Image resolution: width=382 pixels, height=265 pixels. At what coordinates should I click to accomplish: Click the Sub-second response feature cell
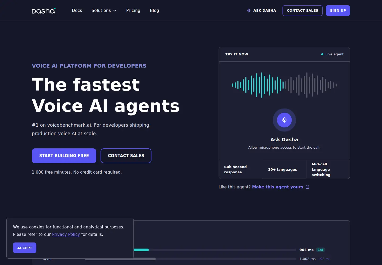(241, 170)
